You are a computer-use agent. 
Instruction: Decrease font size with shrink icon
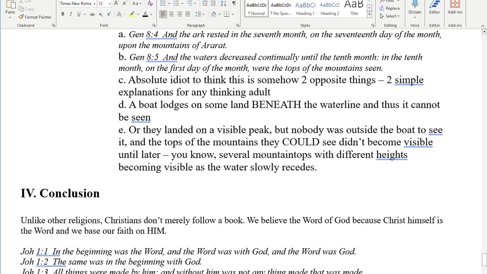pos(125,3)
